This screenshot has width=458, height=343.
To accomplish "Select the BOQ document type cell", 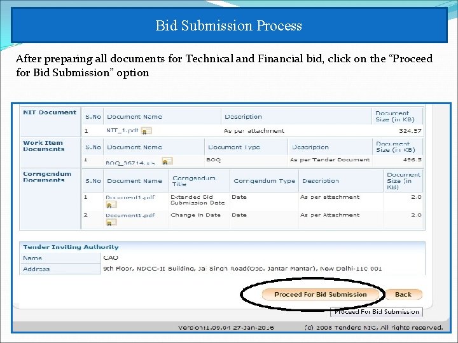I will (214, 160).
